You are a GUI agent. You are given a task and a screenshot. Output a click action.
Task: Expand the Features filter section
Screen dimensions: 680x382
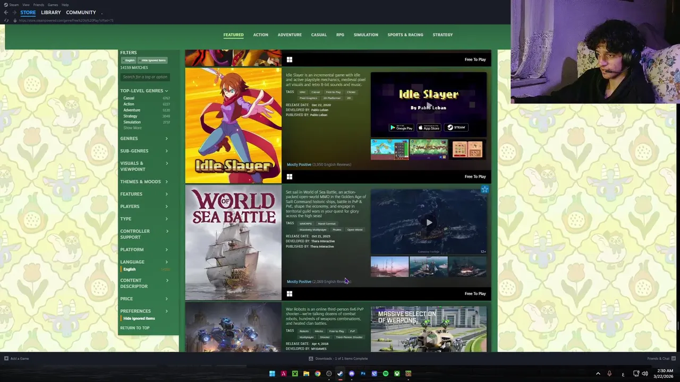pyautogui.click(x=144, y=194)
